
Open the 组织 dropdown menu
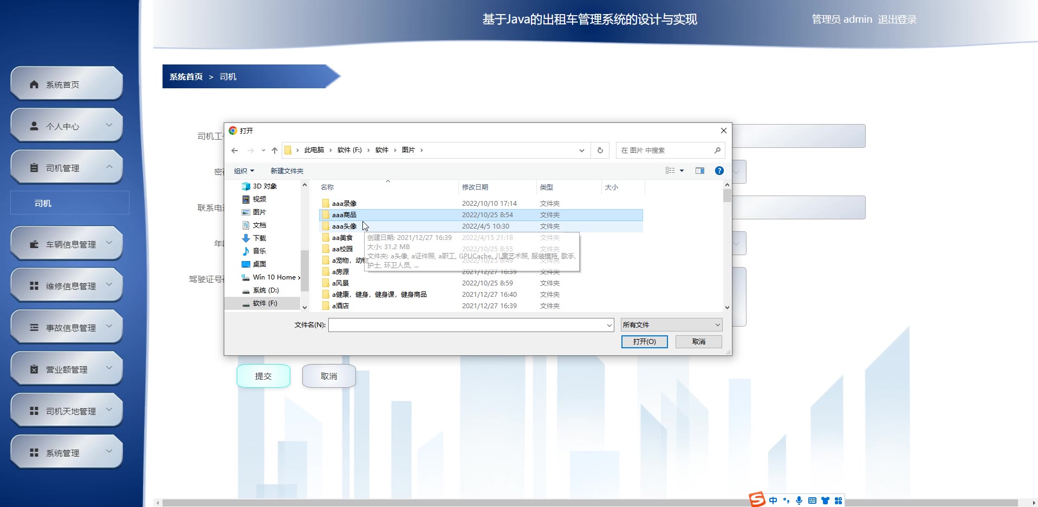pos(244,171)
